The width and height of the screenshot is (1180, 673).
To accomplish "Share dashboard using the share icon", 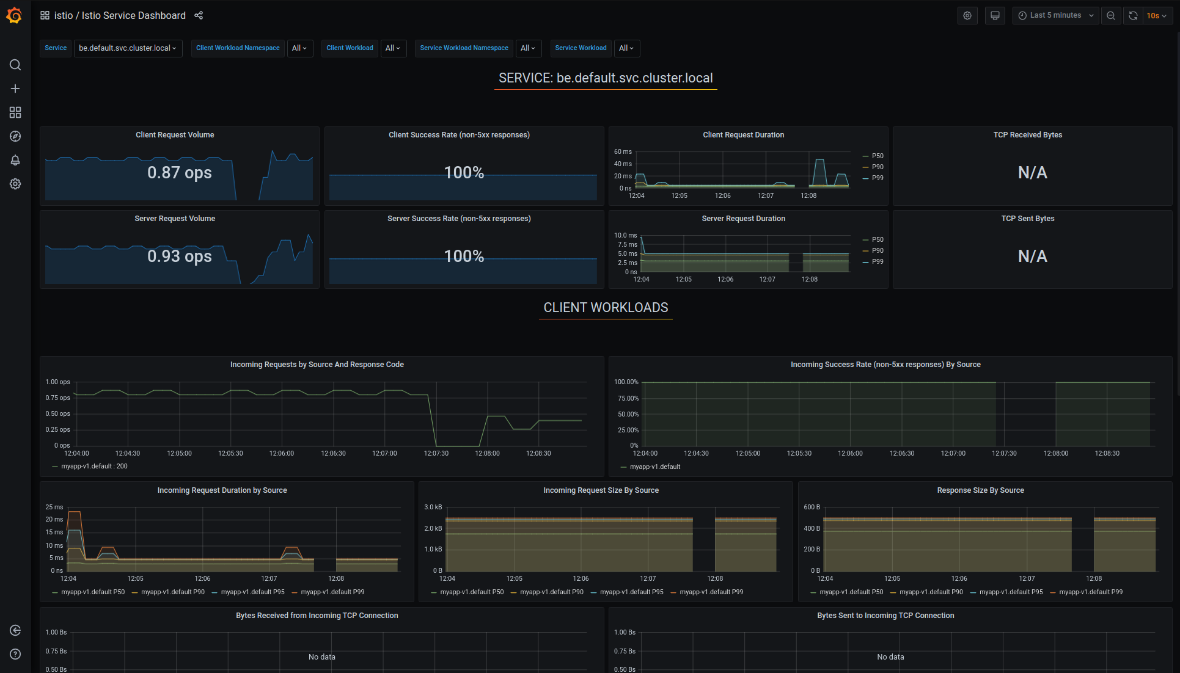I will click(199, 15).
